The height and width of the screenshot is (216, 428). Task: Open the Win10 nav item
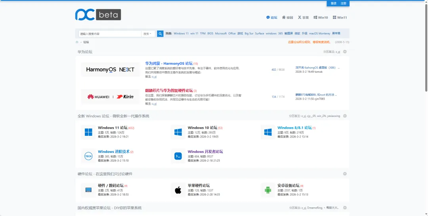[x=321, y=17]
